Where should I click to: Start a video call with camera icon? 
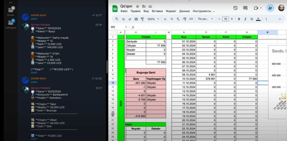[x=256, y=8]
